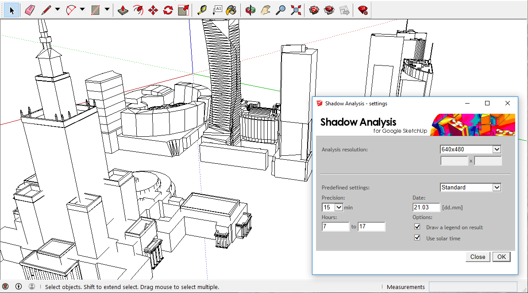Screen dimensions: 528x293
Task: Click the Date input showing 21.03
Action: tap(426, 207)
